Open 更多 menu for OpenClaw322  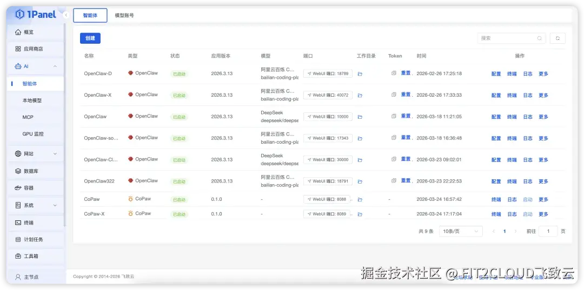coord(543,181)
